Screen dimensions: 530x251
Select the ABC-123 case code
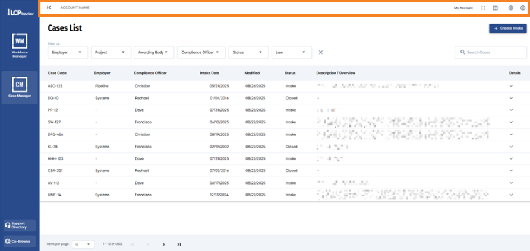tap(55, 86)
